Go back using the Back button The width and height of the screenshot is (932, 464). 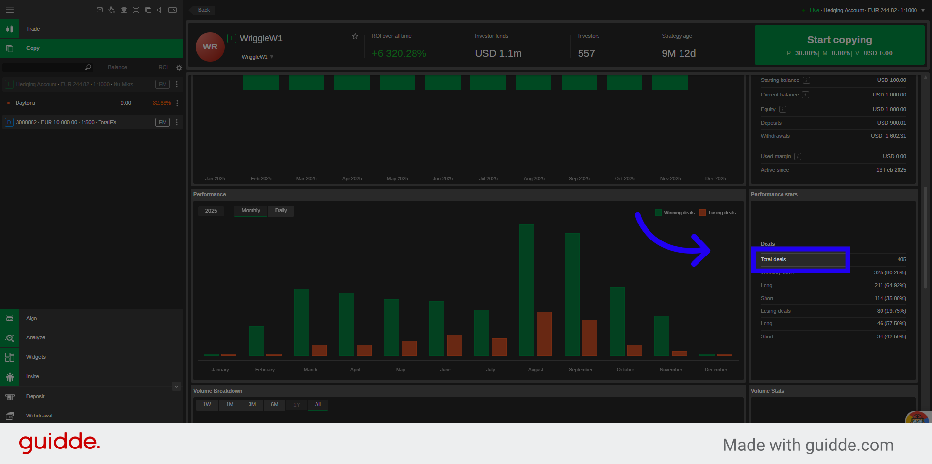[x=203, y=10]
